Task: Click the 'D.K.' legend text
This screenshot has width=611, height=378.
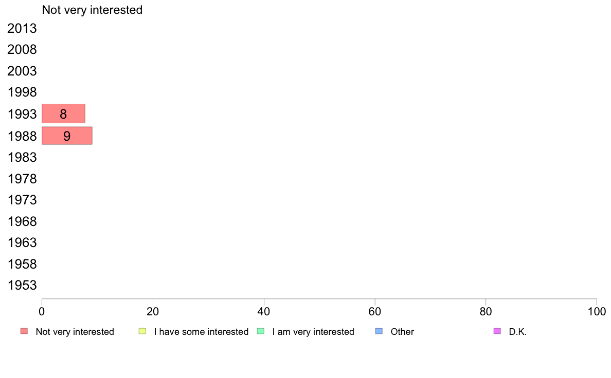Action: [x=518, y=332]
